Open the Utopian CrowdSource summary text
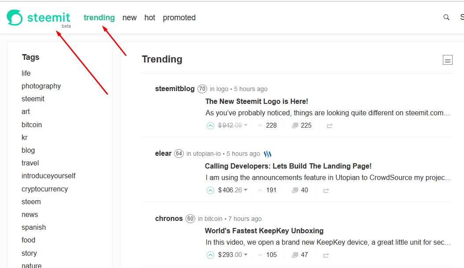This screenshot has height=268, width=464. coord(328,178)
